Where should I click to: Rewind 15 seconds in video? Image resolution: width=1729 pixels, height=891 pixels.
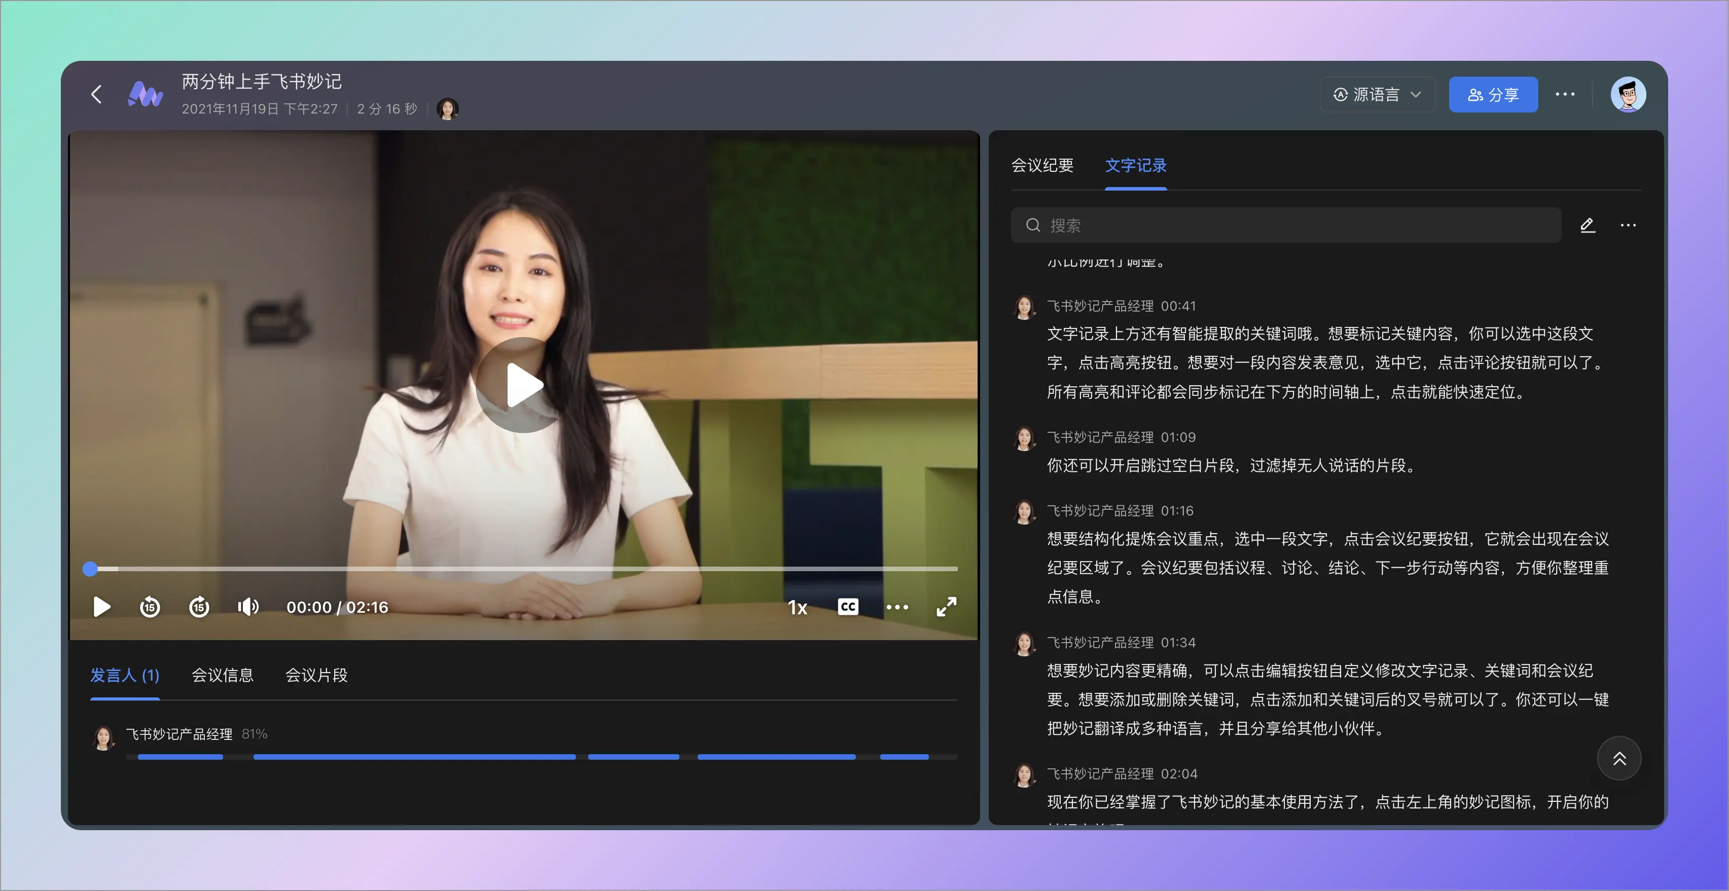click(x=150, y=607)
